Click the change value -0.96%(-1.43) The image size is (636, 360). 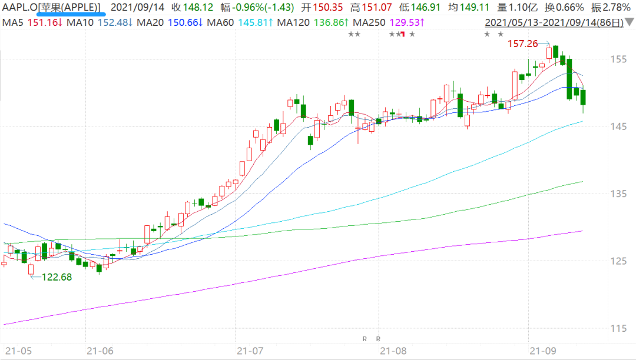click(x=263, y=7)
